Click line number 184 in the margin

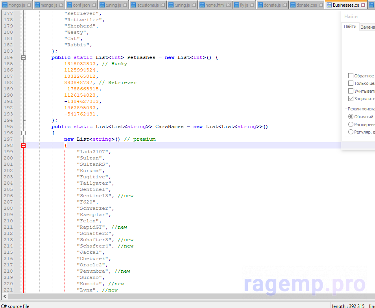(8, 57)
